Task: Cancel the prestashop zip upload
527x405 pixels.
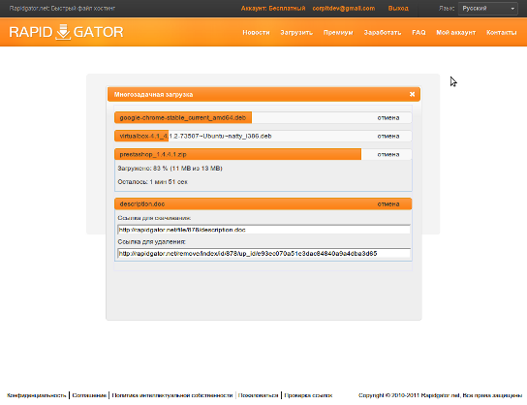Action: [388, 155]
